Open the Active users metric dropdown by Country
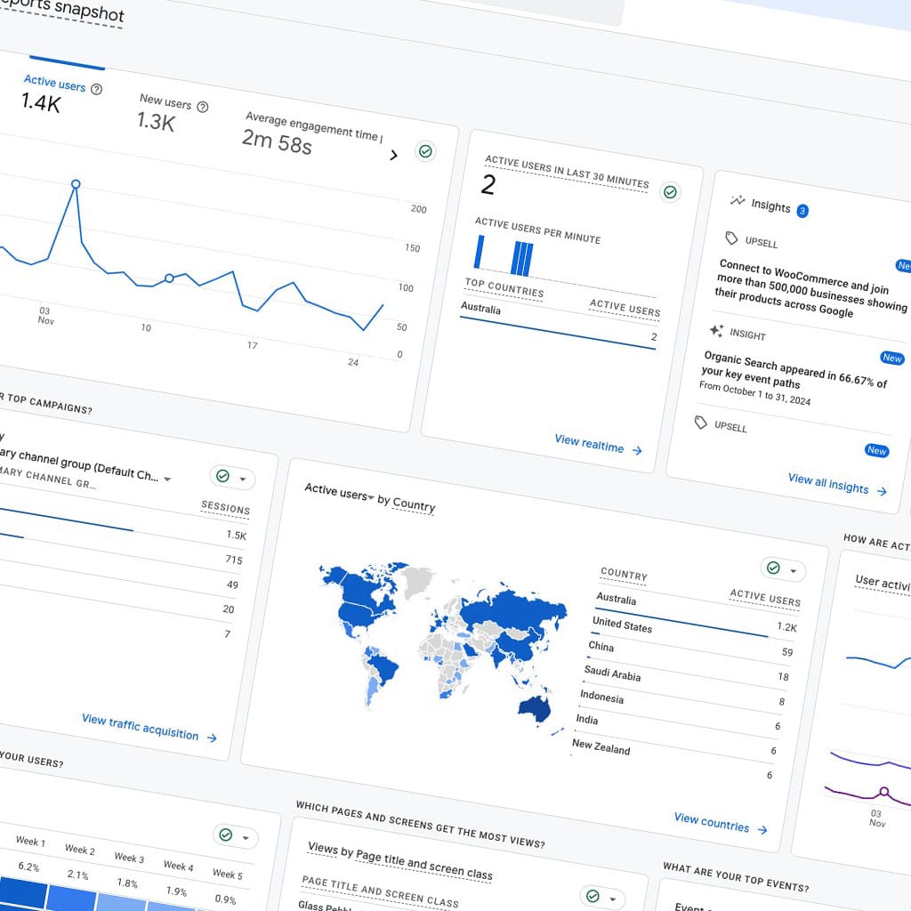Viewport: 911px width, 911px height. [x=371, y=498]
